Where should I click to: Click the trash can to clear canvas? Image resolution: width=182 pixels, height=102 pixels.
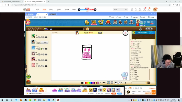coord(125,83)
